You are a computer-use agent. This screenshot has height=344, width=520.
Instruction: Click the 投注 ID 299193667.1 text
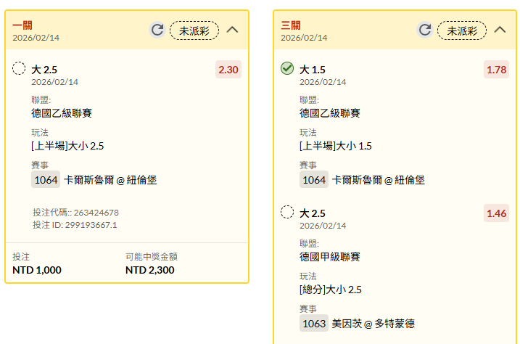point(75,225)
